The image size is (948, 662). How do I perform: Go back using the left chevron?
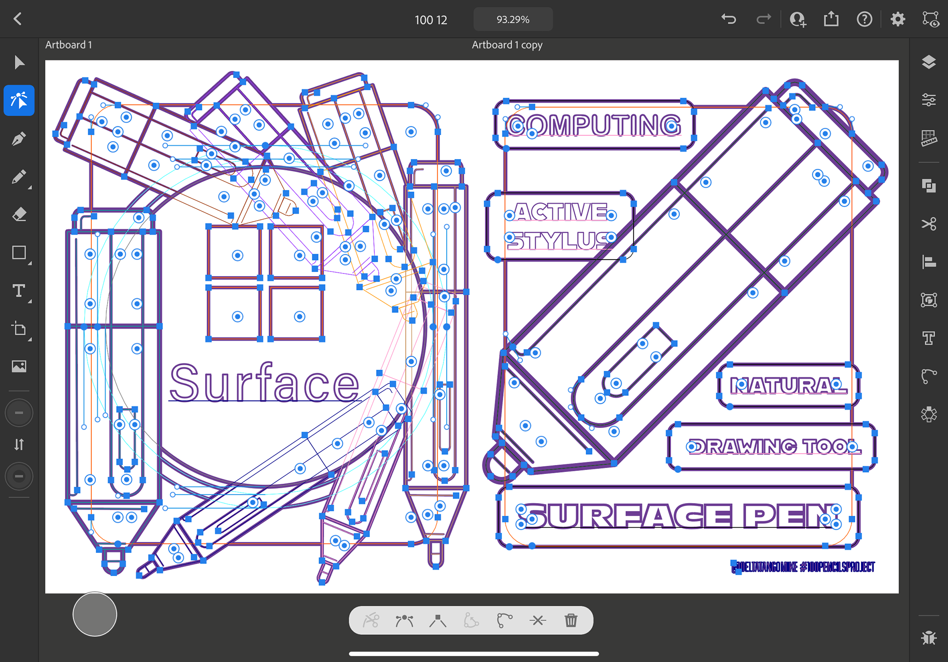click(x=18, y=19)
